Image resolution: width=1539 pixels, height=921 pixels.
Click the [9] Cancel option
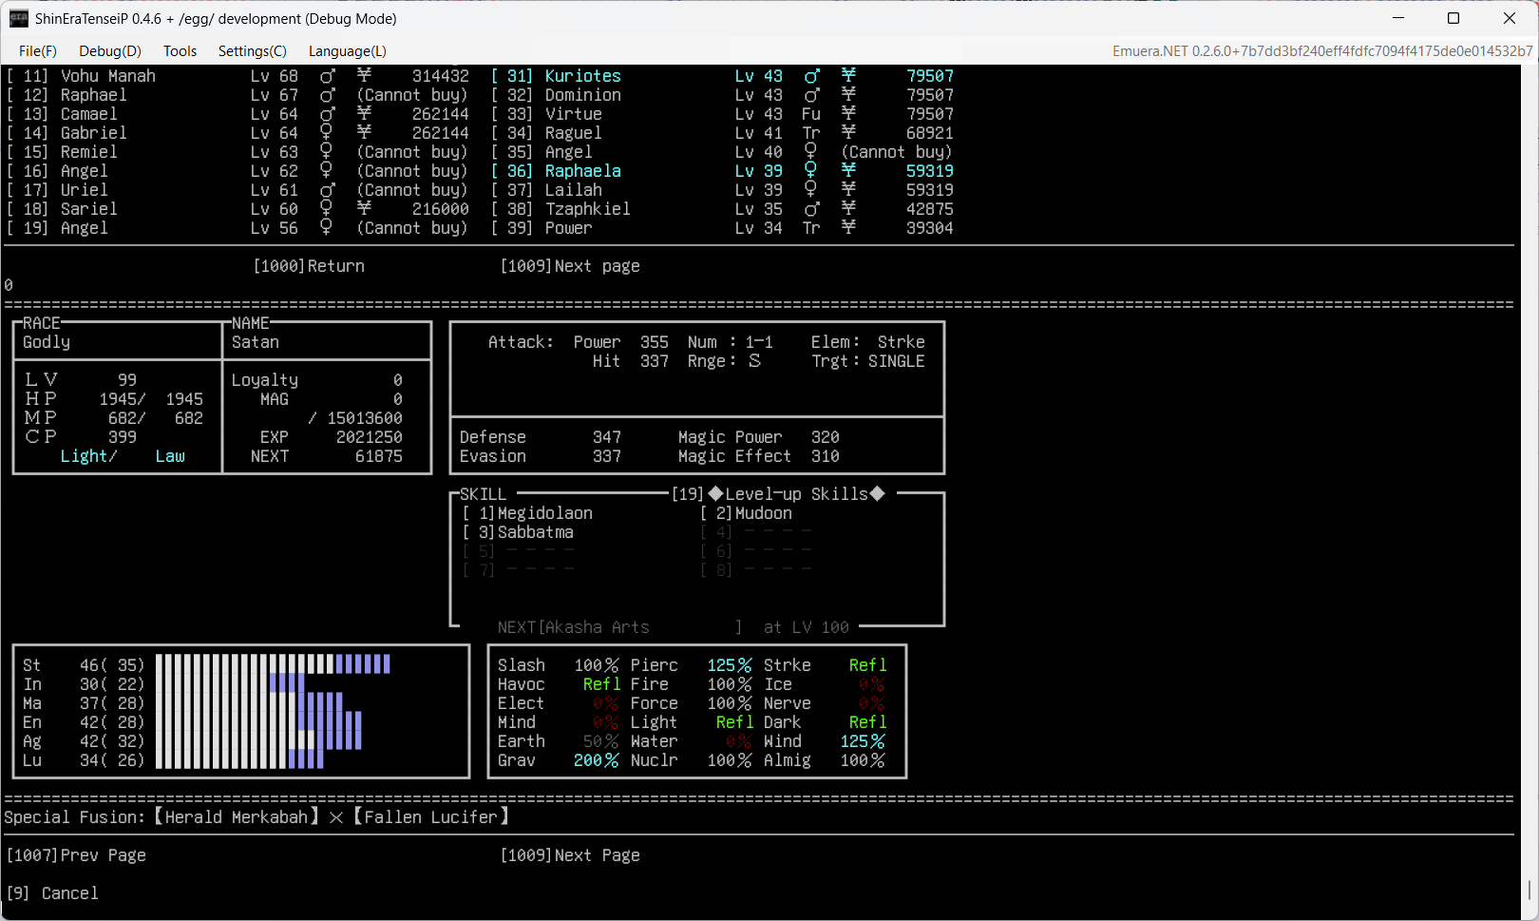click(52, 893)
